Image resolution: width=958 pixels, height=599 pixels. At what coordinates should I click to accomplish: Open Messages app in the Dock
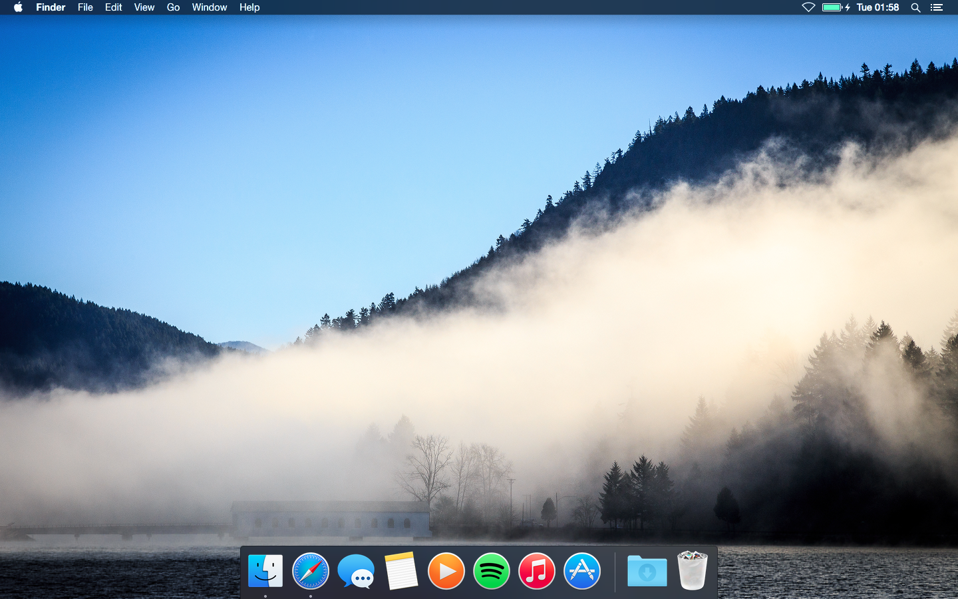(x=356, y=571)
